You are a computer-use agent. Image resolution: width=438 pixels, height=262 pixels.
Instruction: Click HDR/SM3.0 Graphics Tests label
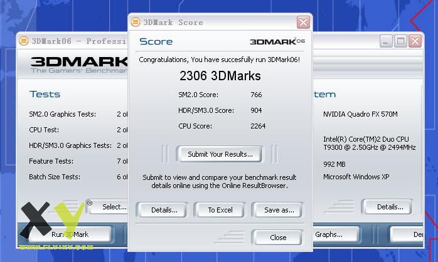(70, 145)
